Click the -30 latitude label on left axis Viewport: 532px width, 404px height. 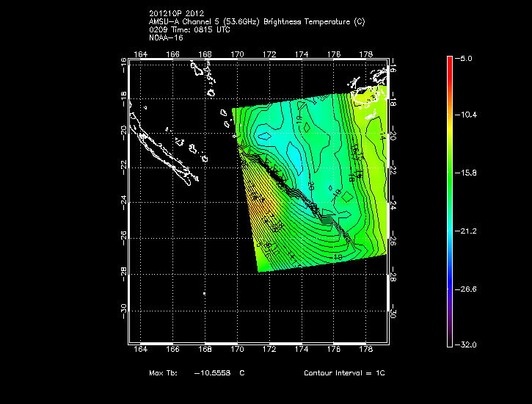coord(124,311)
